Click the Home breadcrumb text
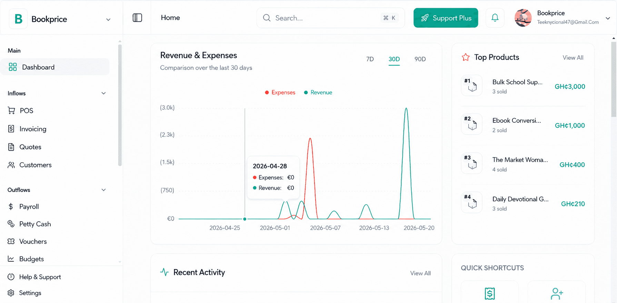The height and width of the screenshot is (303, 617). (x=170, y=18)
